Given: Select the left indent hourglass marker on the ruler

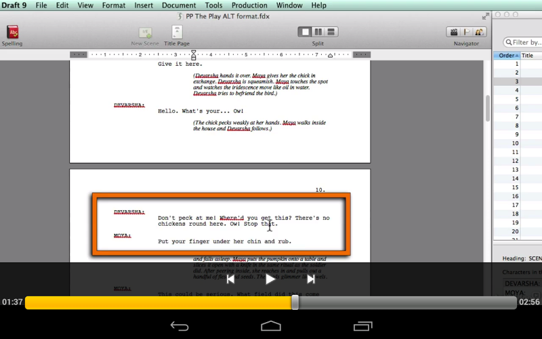Looking at the screenshot, I should pos(194,55).
